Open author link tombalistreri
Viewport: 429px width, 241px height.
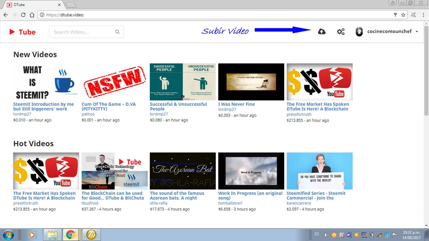(x=230, y=203)
